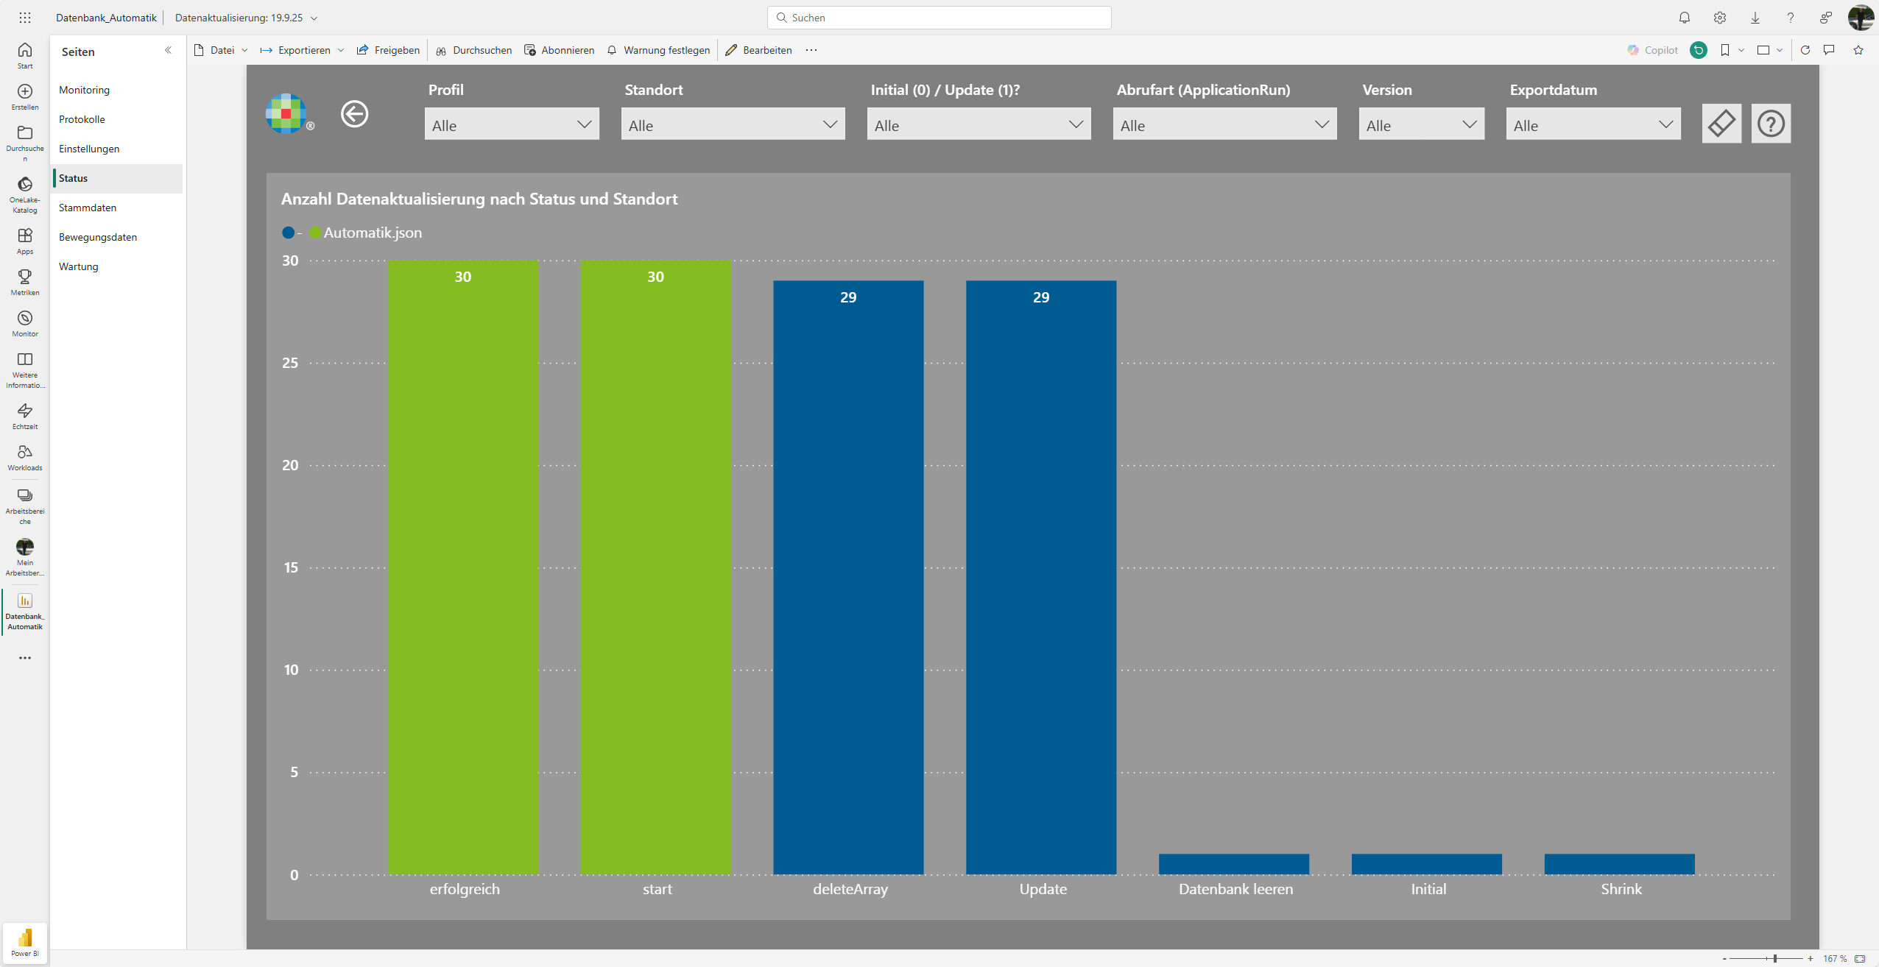The width and height of the screenshot is (1879, 967).
Task: Open the Exportieren menu
Action: [302, 50]
